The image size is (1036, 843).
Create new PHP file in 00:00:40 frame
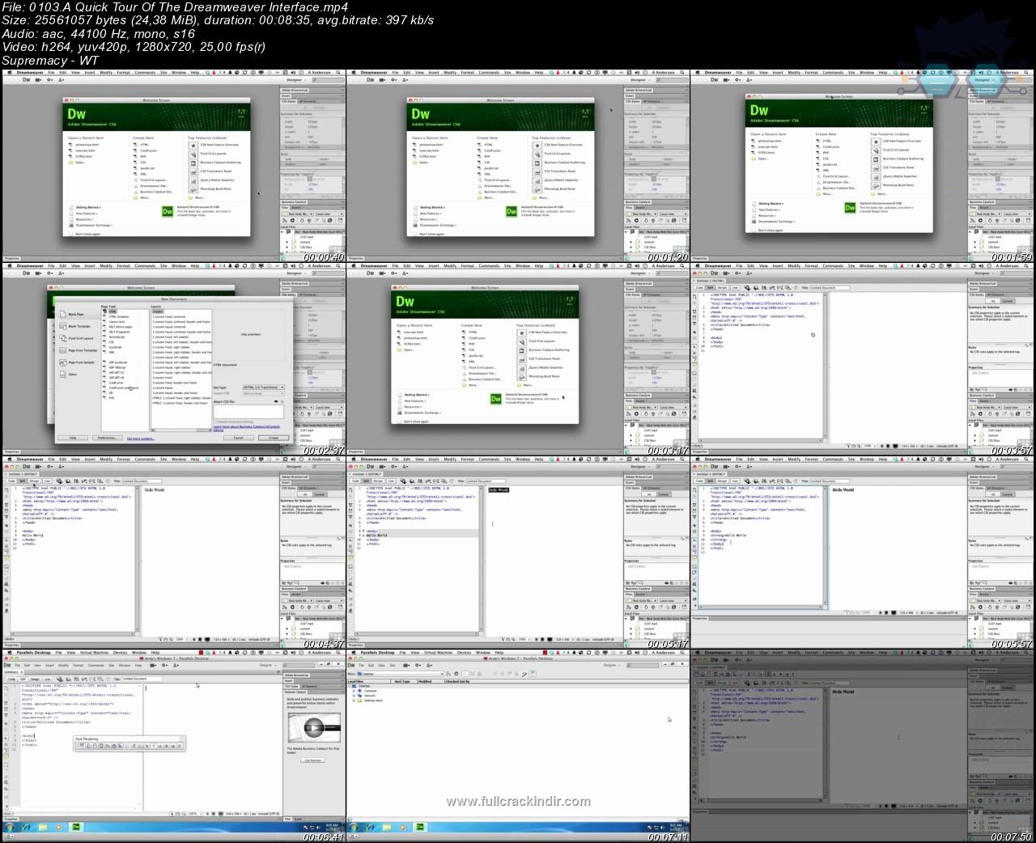[x=139, y=156]
